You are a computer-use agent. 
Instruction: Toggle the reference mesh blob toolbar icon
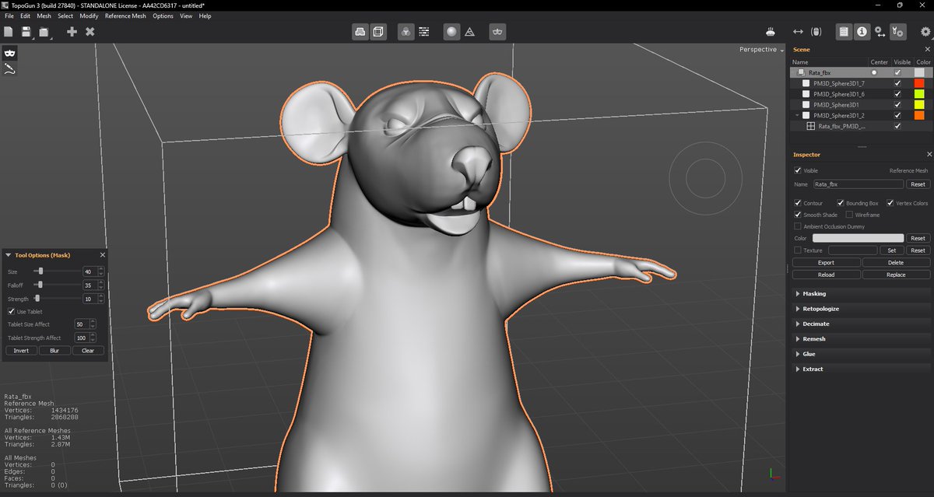click(360, 32)
